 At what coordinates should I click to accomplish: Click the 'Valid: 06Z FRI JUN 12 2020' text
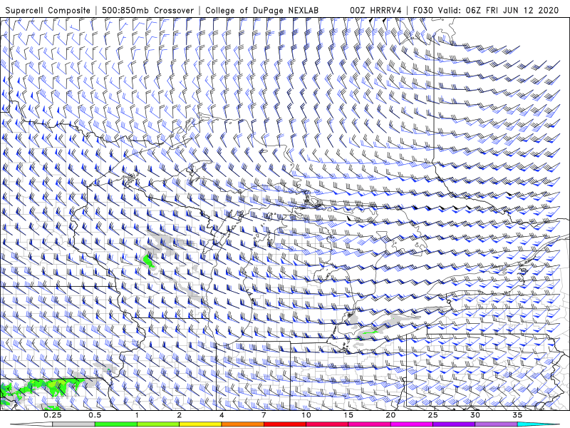click(498, 10)
